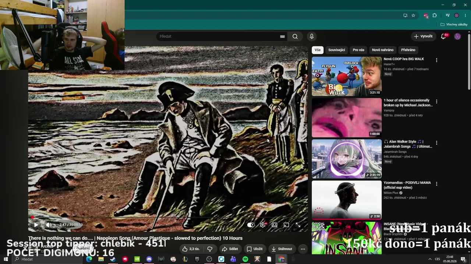Cast the video with the Cast icon
Screen dimensions: 471x264
286,225
